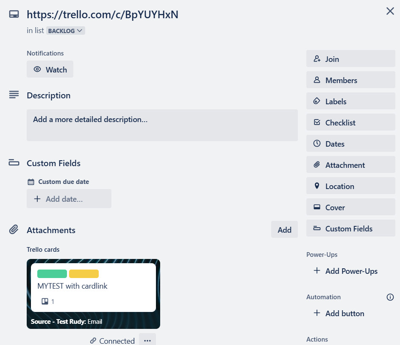Click MYTEST with cardlink title text
The image size is (400, 345).
point(72,286)
